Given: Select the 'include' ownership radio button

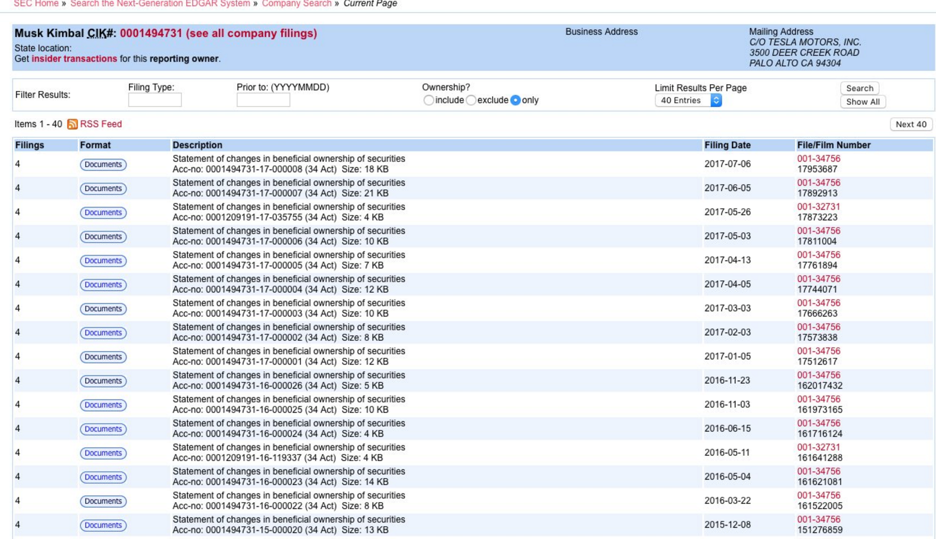Looking at the screenshot, I should [x=428, y=100].
